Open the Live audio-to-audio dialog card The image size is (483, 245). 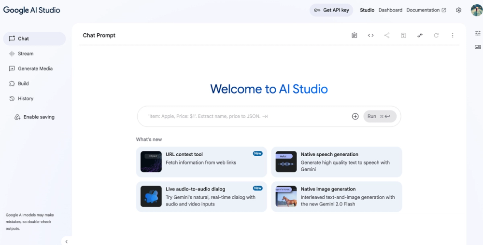pos(201,196)
